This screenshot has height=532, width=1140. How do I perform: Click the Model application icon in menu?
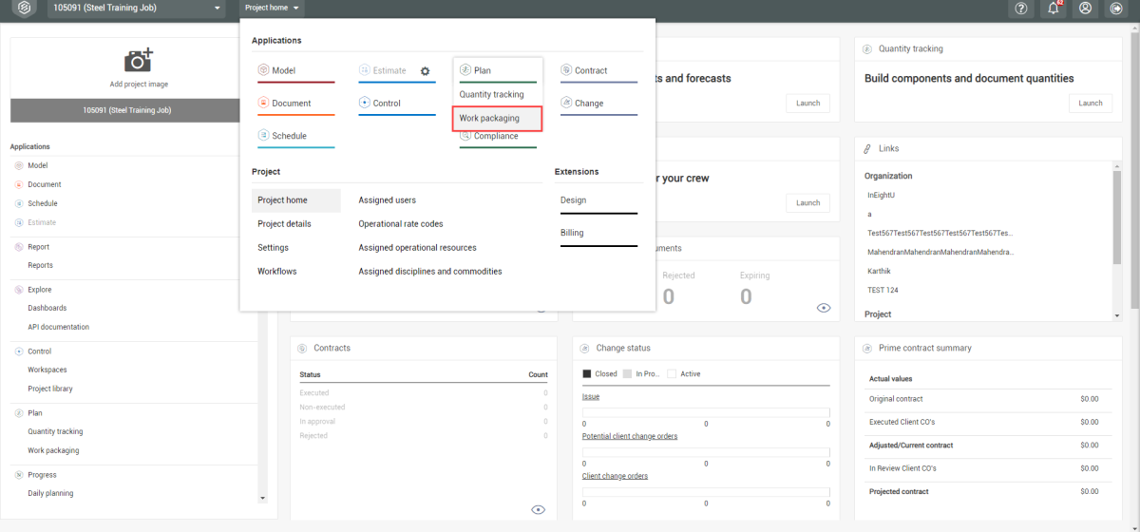[x=264, y=70]
